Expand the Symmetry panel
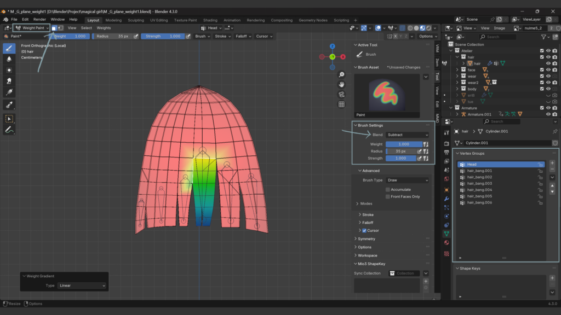This screenshot has width=561, height=315. point(367,239)
